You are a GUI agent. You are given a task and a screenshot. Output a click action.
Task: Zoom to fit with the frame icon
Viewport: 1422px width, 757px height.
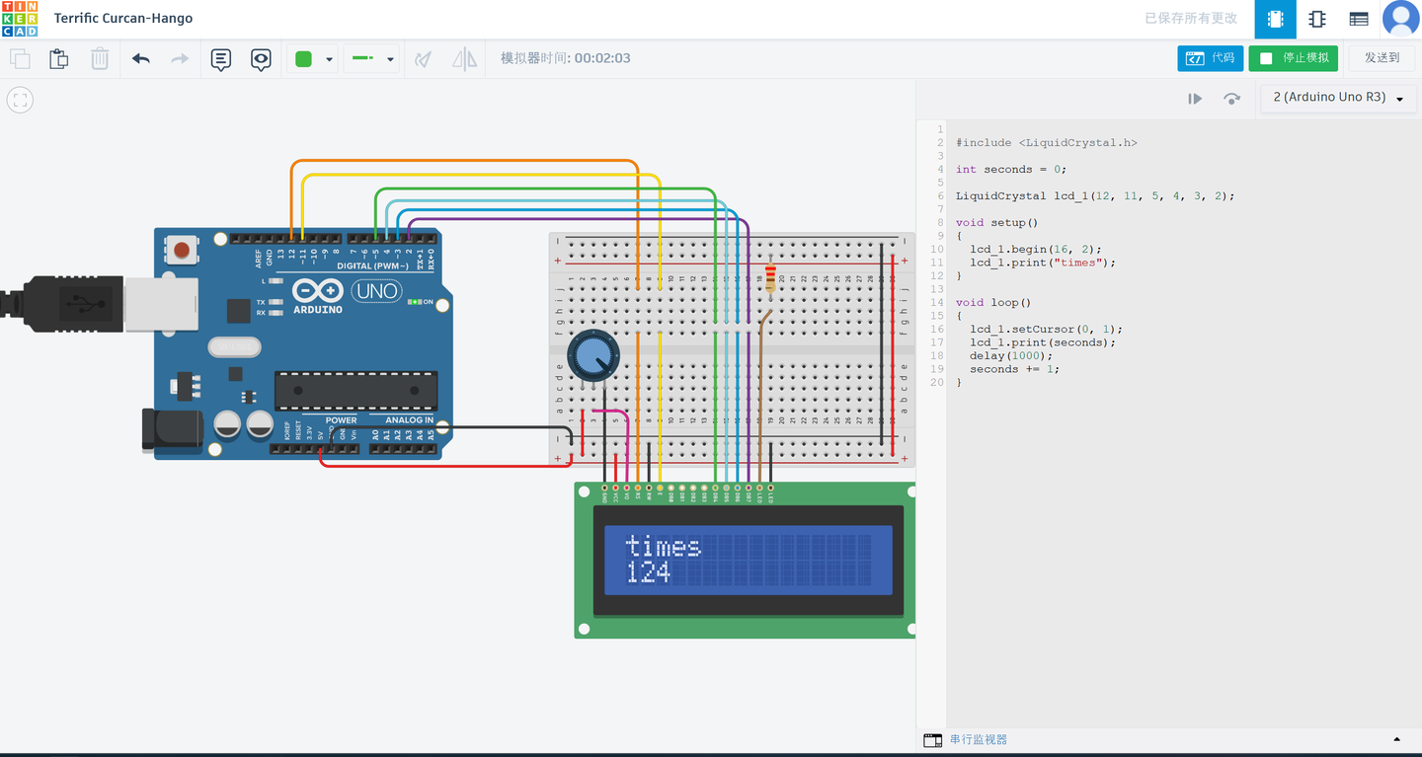(20, 100)
